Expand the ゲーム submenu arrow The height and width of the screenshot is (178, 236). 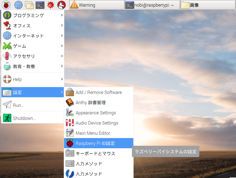click(x=62, y=46)
